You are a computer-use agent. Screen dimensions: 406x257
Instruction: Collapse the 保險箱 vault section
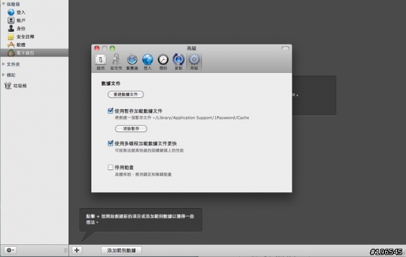(x=3, y=4)
